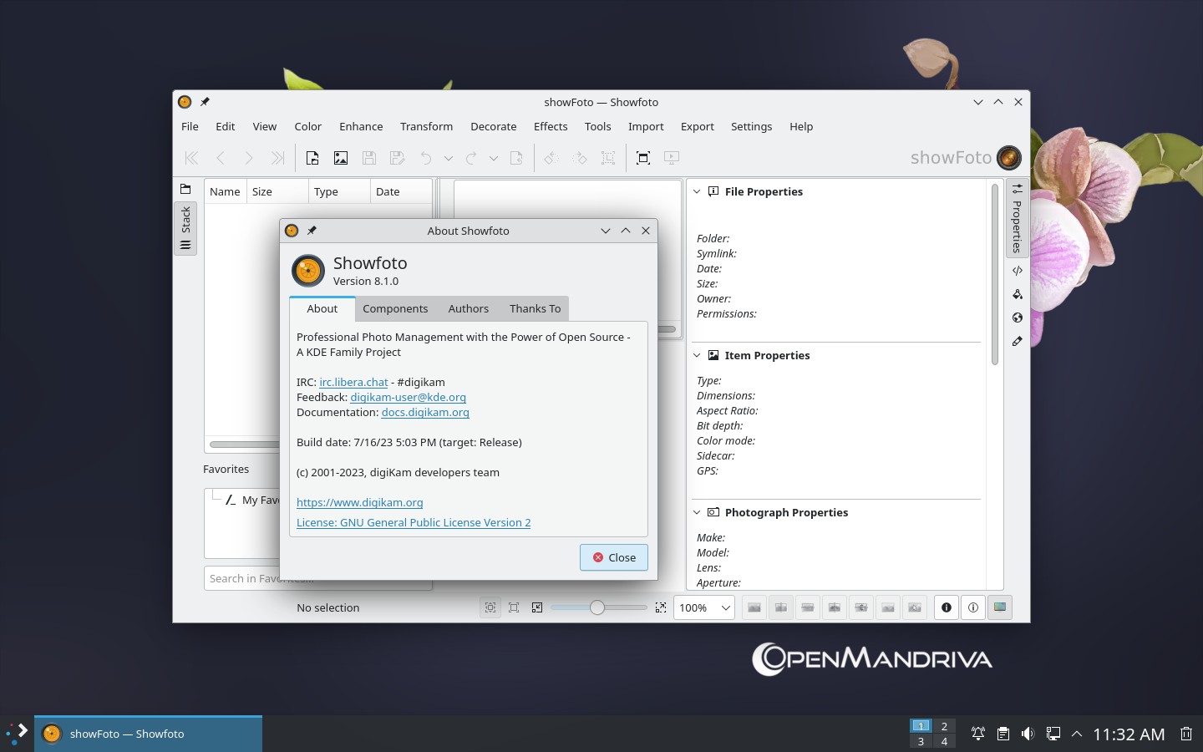Click the Save icon in the main toolbar
The height and width of the screenshot is (752, 1203).
coord(369,158)
